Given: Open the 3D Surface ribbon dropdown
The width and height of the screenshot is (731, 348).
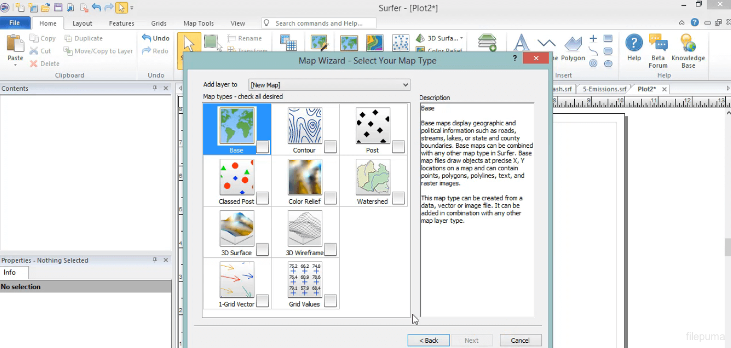Looking at the screenshot, I should tap(461, 38).
